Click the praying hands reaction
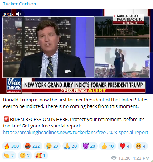The image size is (153, 162). (71, 146)
